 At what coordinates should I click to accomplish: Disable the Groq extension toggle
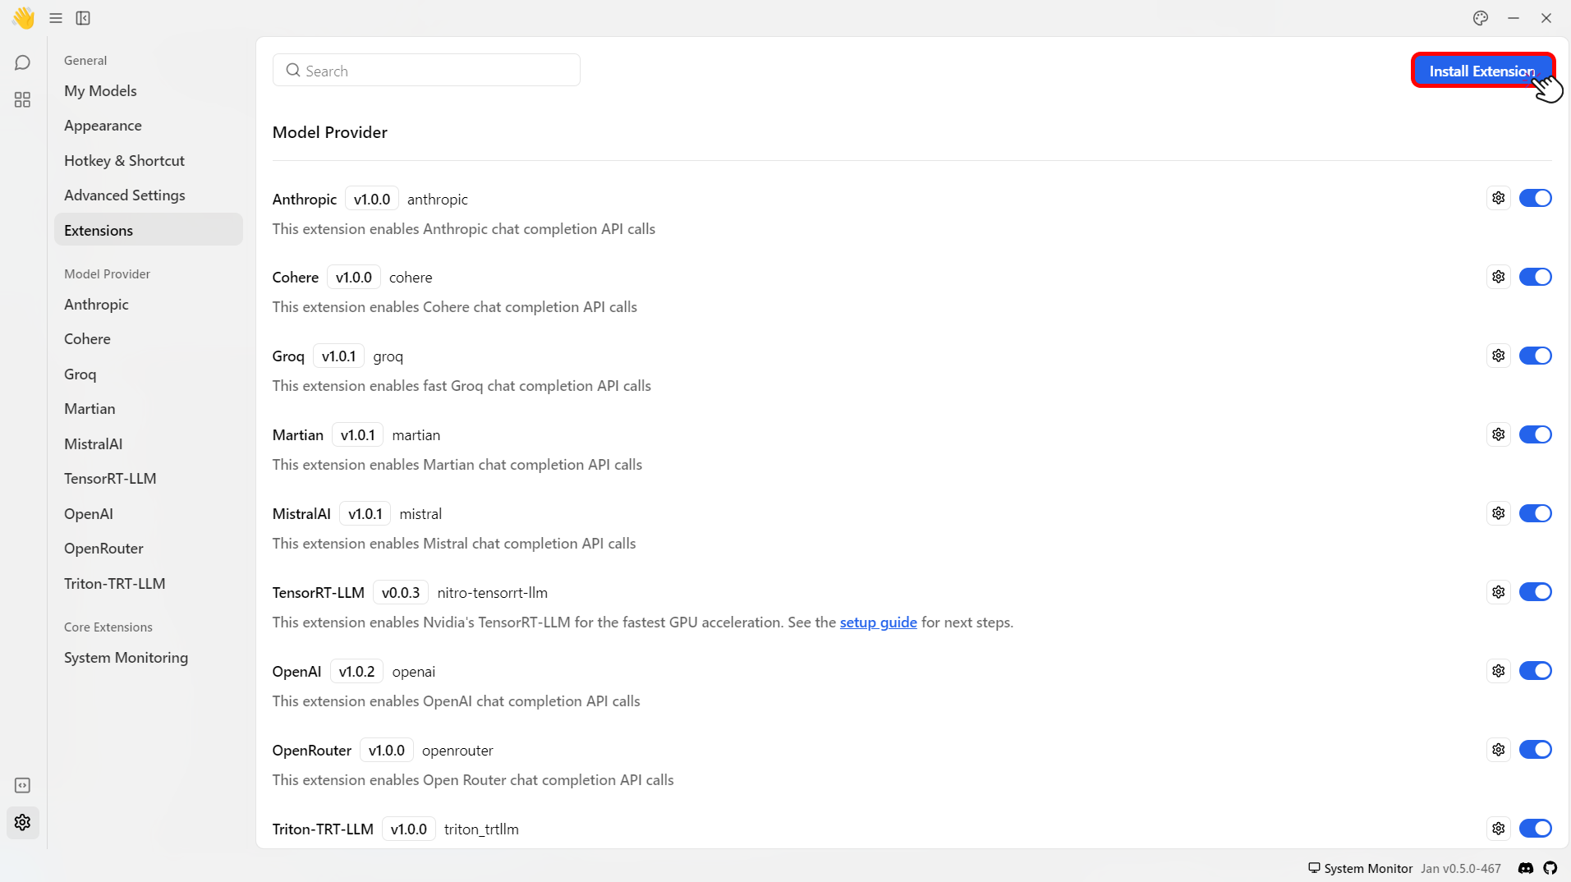click(1535, 356)
